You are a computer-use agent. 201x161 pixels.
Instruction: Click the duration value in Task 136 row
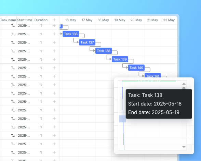click(x=41, y=34)
